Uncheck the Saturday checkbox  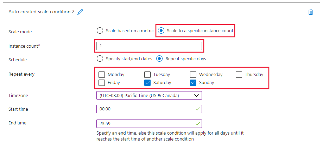[x=147, y=83]
